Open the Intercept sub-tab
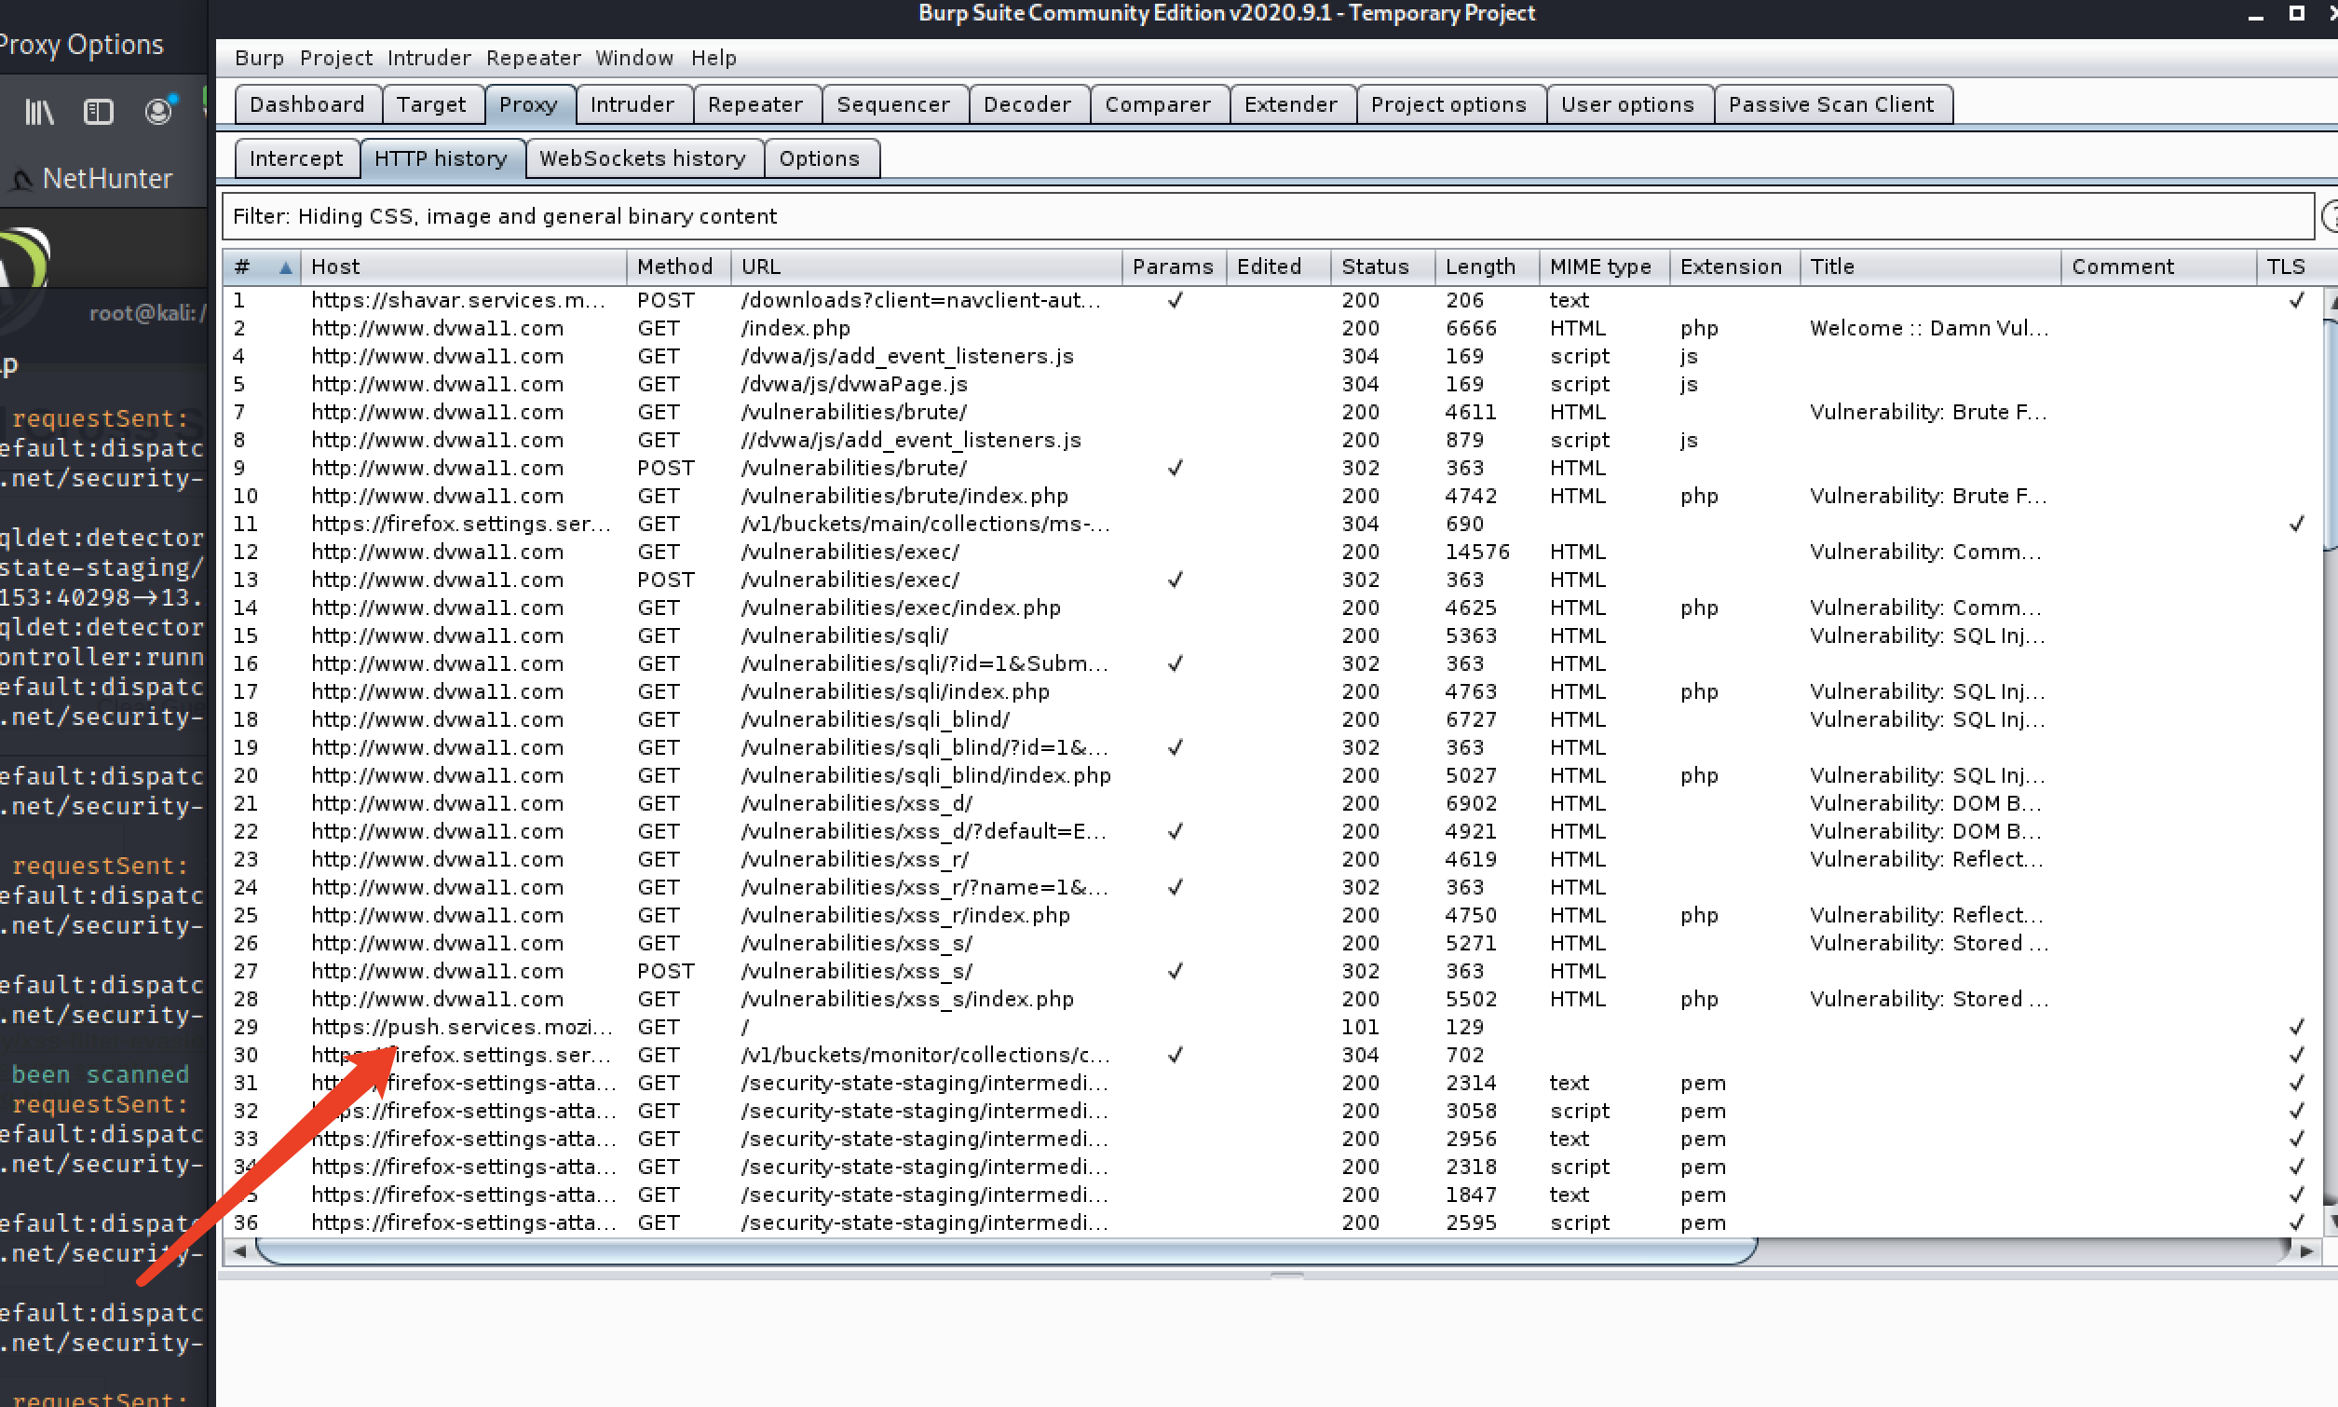 tap(295, 158)
